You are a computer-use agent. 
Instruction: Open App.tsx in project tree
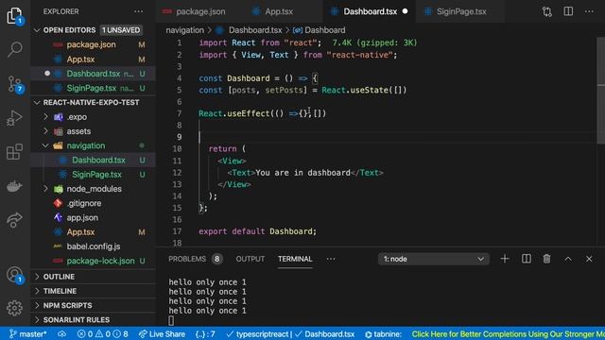(93, 232)
